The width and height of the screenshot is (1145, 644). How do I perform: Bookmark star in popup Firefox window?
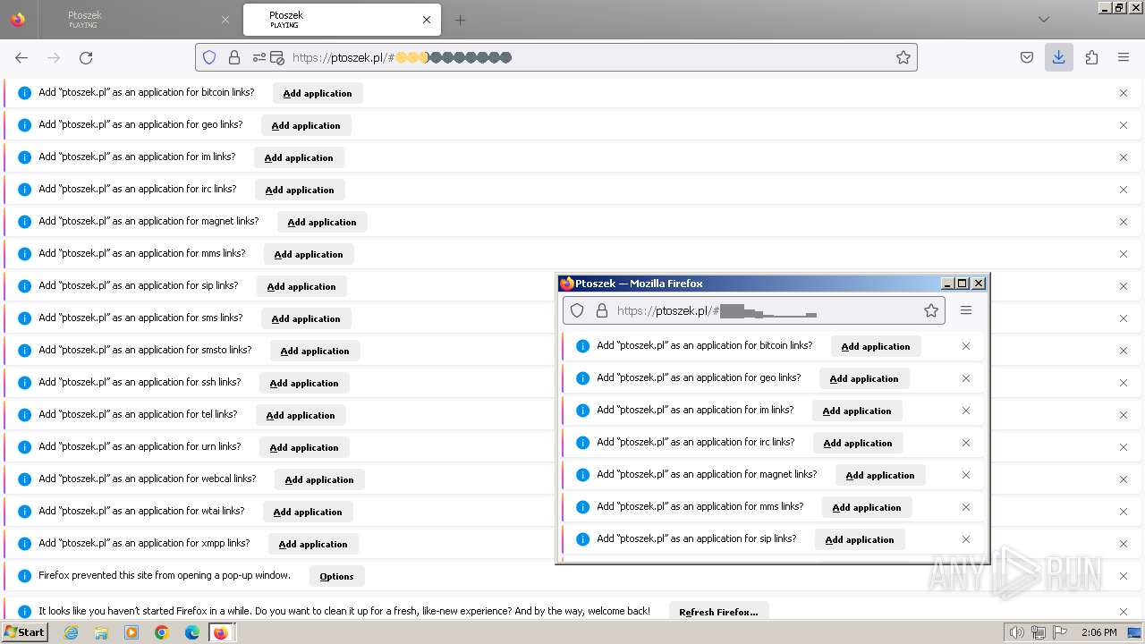[x=931, y=310]
